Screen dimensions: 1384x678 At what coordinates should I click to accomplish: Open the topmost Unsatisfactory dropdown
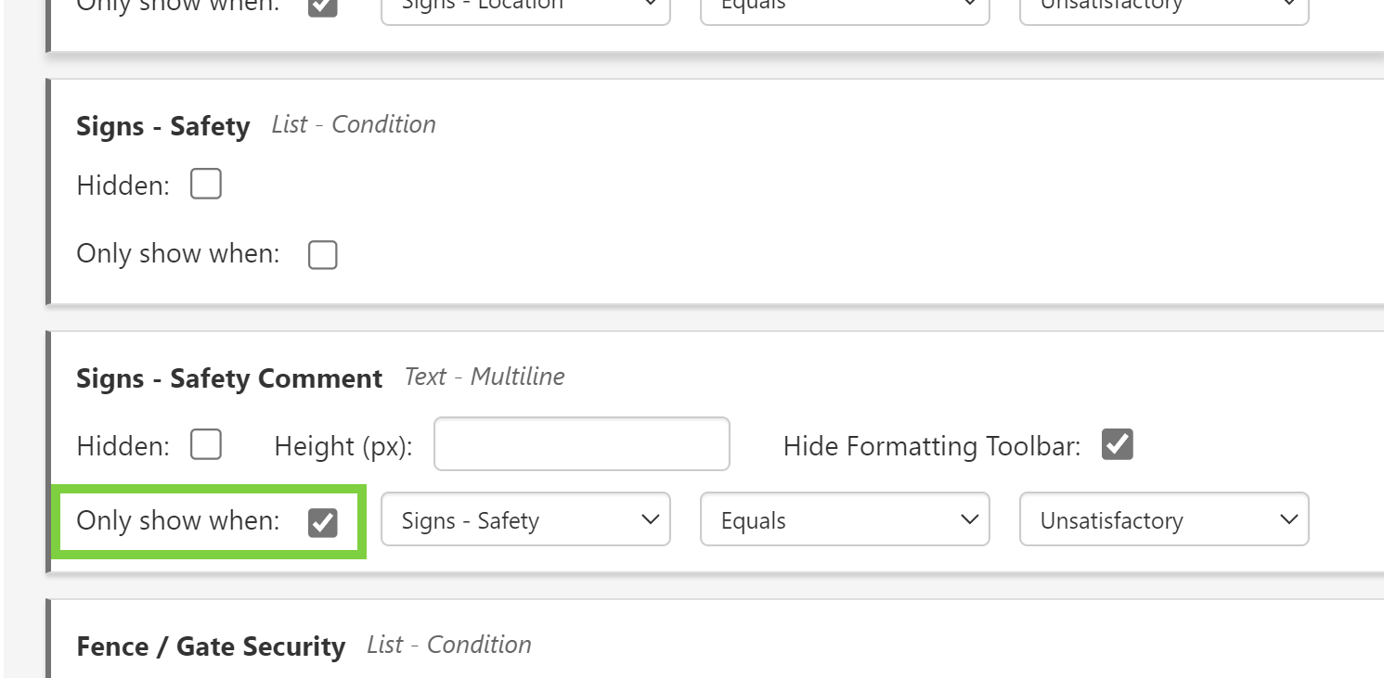[x=1164, y=6]
